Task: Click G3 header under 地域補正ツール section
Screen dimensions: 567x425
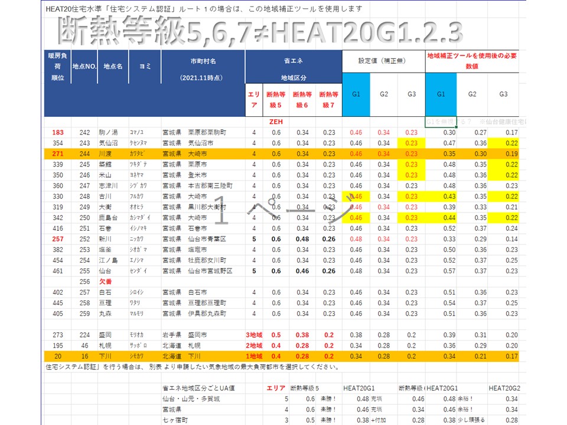Action: (x=503, y=94)
